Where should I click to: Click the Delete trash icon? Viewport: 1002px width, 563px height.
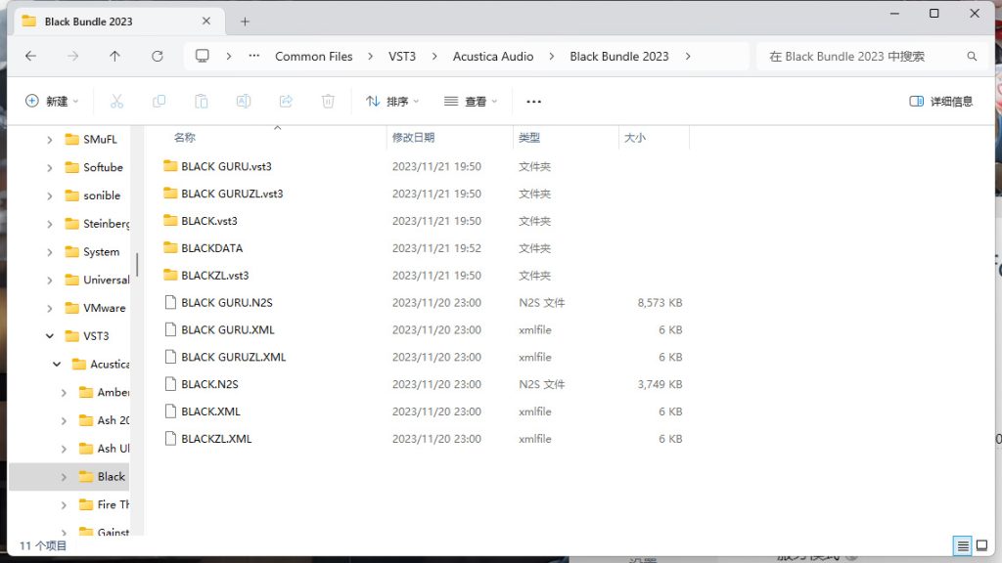[327, 101]
